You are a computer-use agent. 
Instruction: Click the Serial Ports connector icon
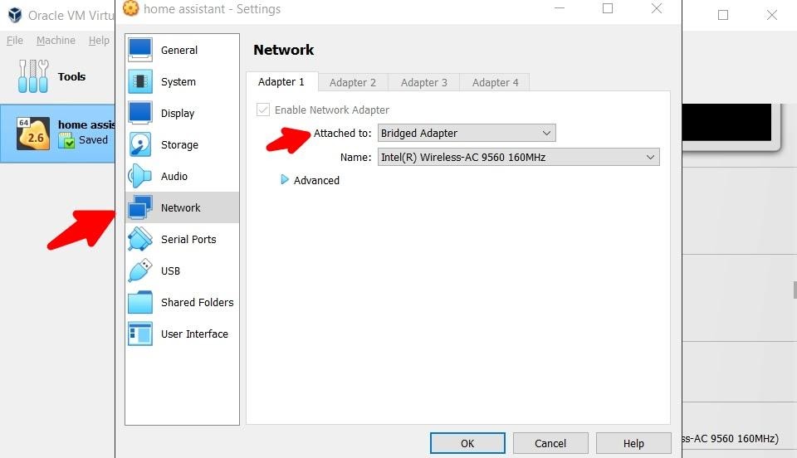[140, 239]
